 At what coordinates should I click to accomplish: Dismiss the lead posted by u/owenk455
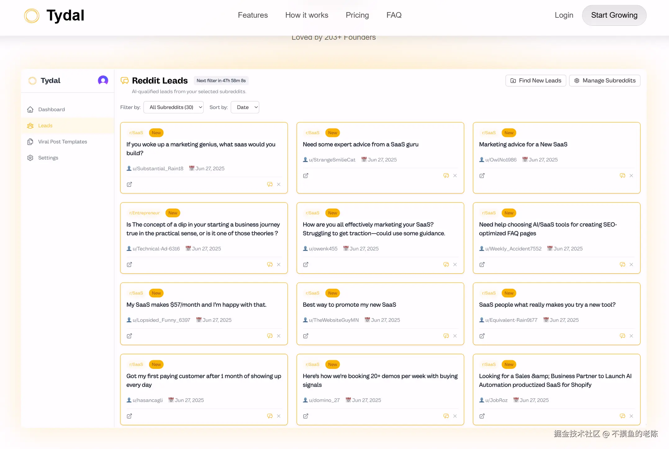click(455, 265)
